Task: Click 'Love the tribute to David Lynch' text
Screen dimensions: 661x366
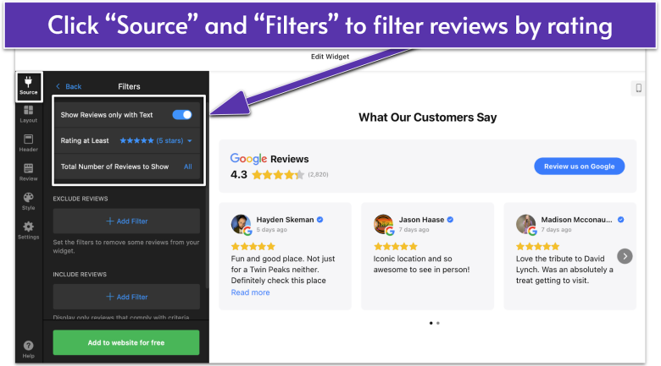Action: click(564, 270)
